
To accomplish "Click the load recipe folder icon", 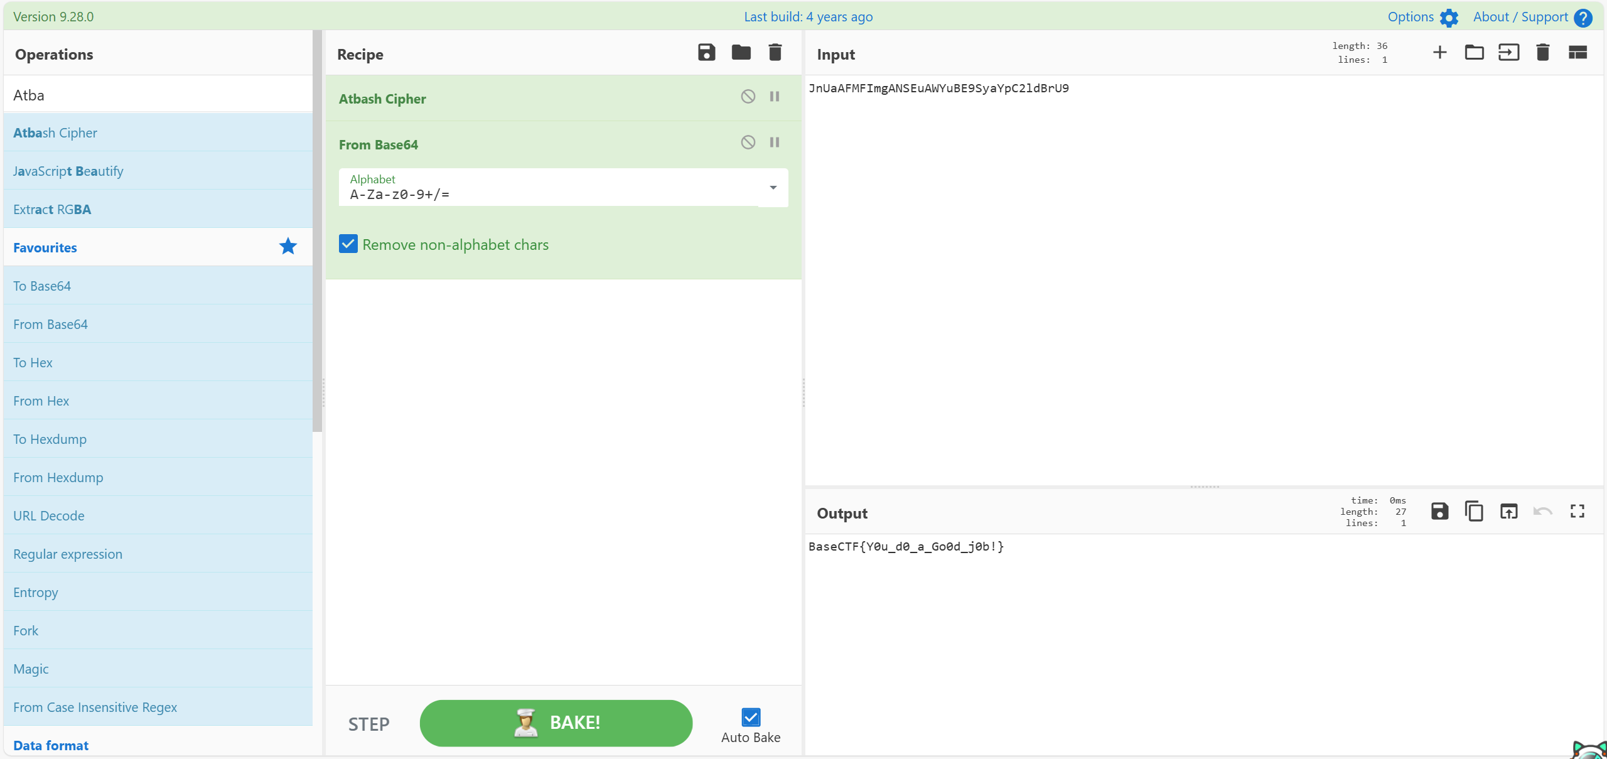I will (x=741, y=53).
